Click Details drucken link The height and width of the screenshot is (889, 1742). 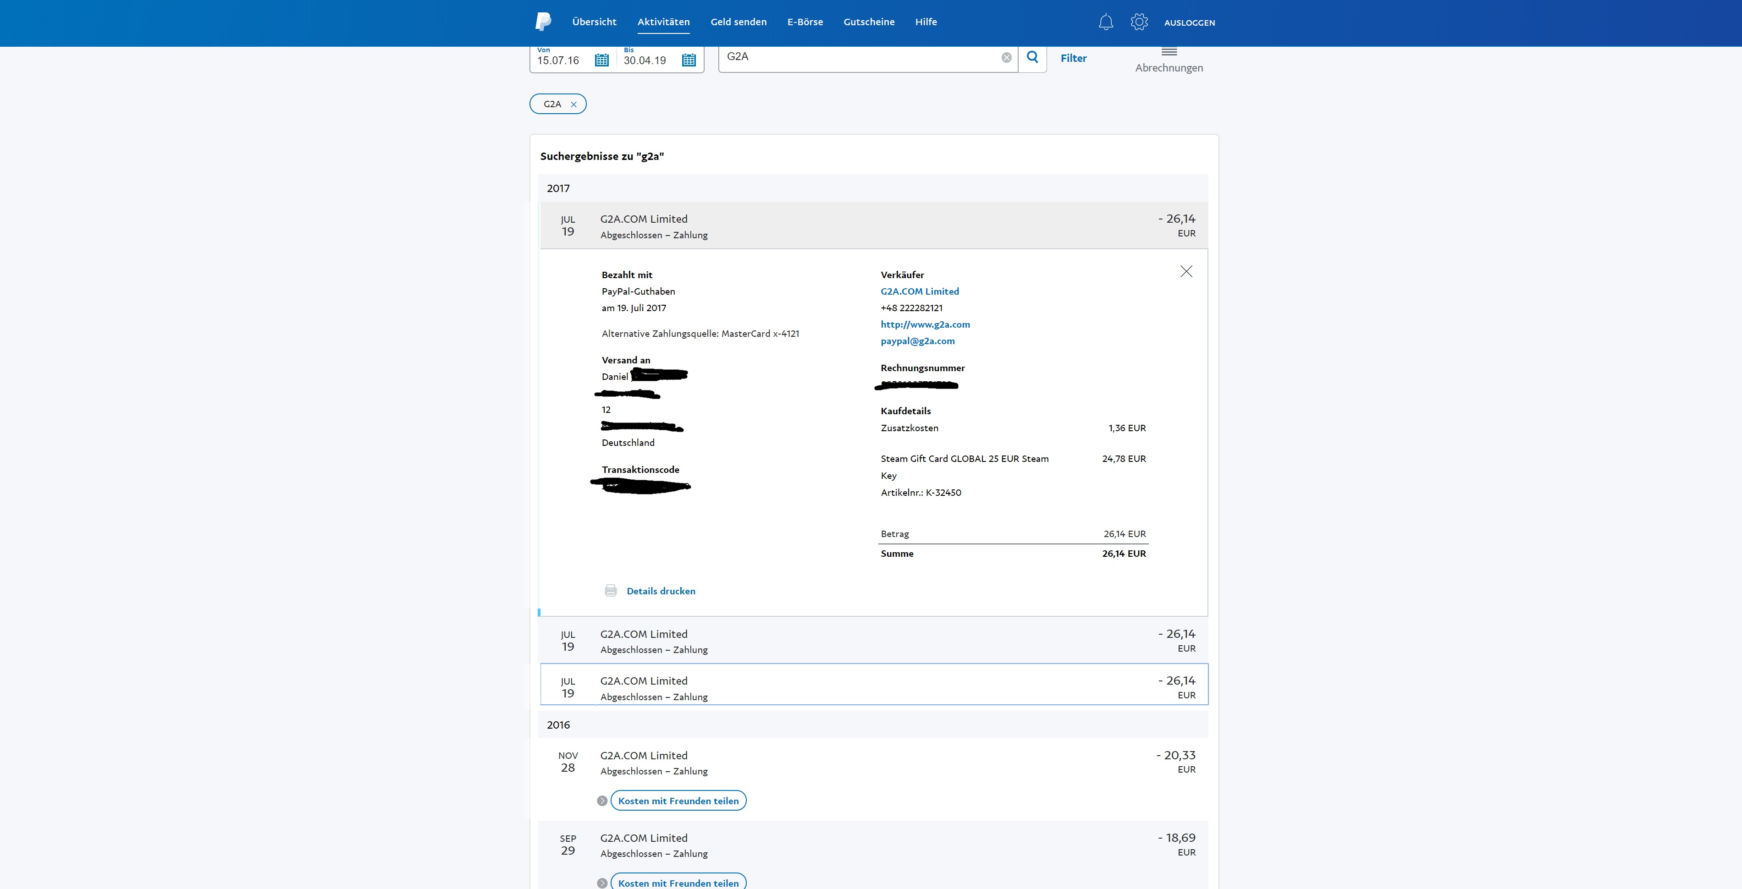tap(661, 591)
